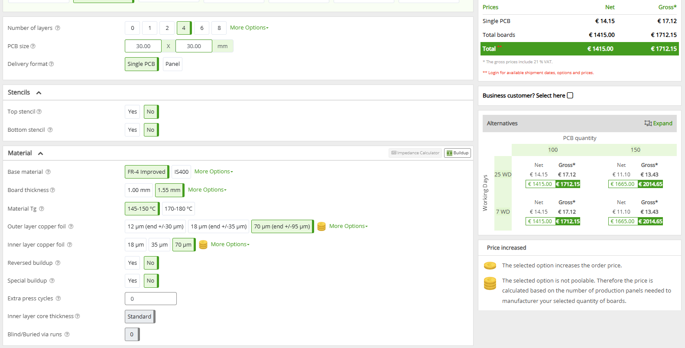
Task: Select Yes for Top stencil
Action: point(132,112)
